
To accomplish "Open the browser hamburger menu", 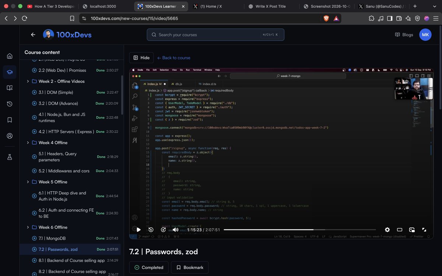I will click(x=436, y=18).
